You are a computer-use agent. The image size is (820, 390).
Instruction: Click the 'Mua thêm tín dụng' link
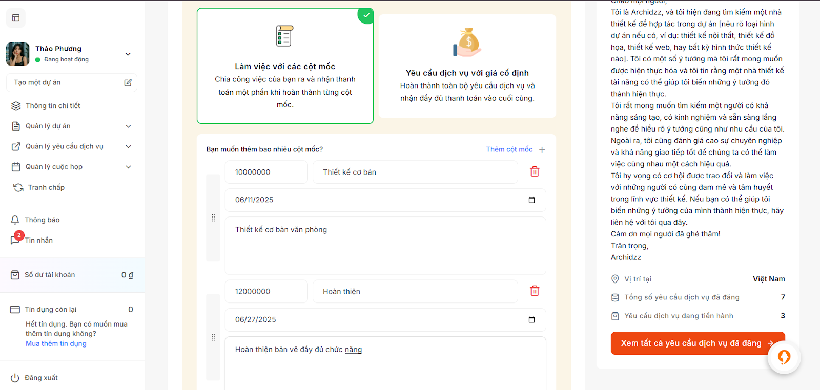(x=56, y=343)
